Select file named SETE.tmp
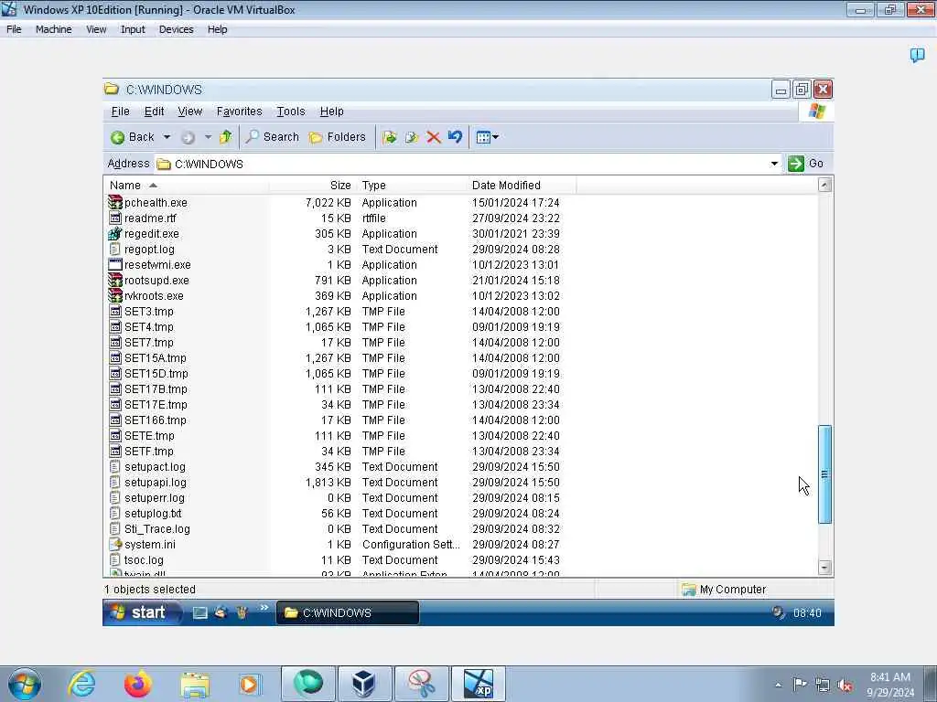 click(149, 436)
